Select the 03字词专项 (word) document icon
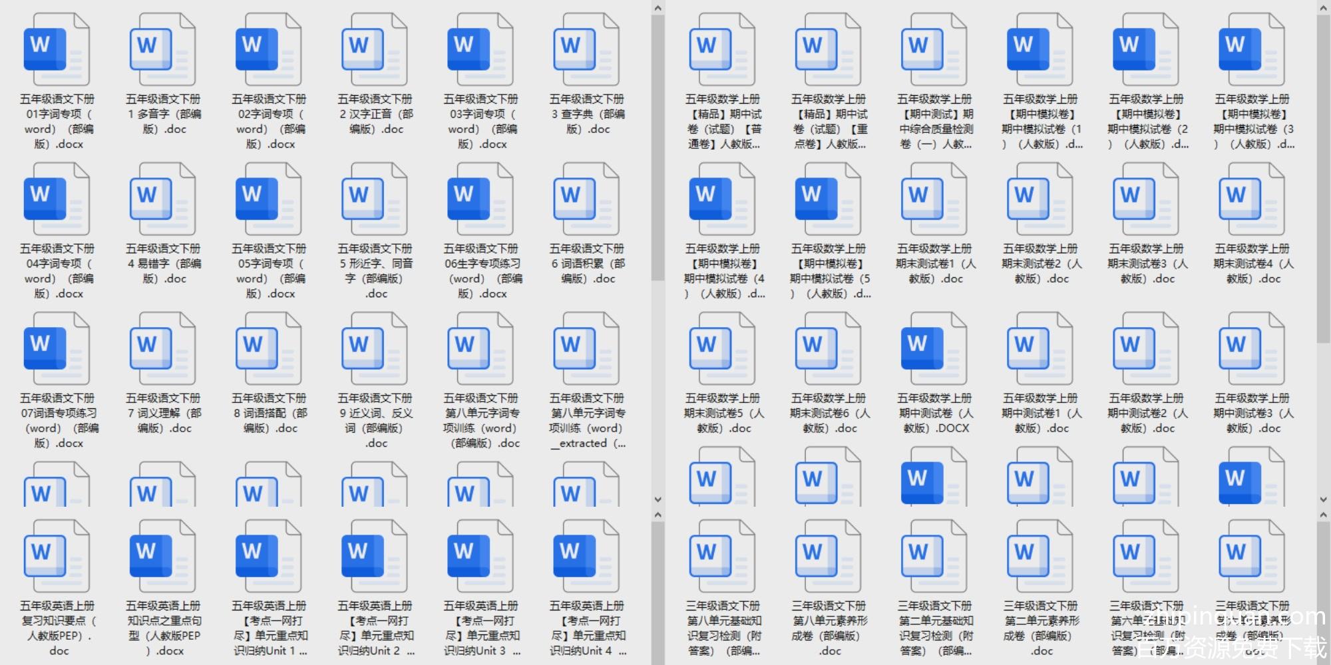Viewport: 1331px width, 665px height. click(x=480, y=50)
